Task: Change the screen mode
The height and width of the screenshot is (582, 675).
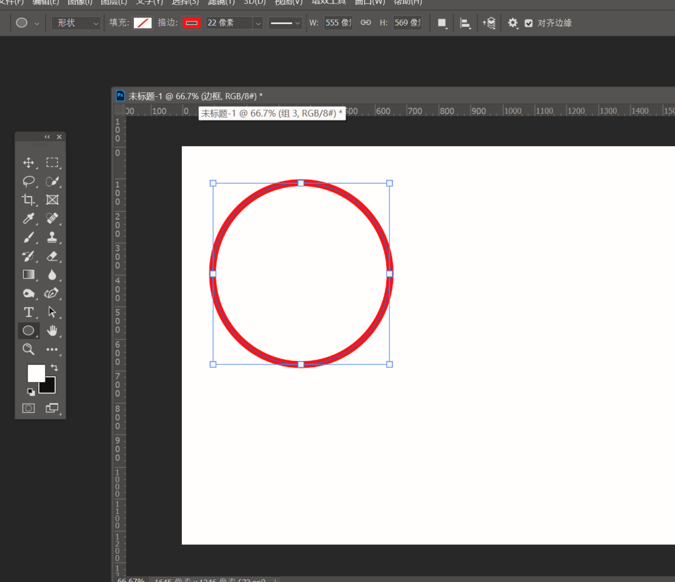Action: point(52,408)
